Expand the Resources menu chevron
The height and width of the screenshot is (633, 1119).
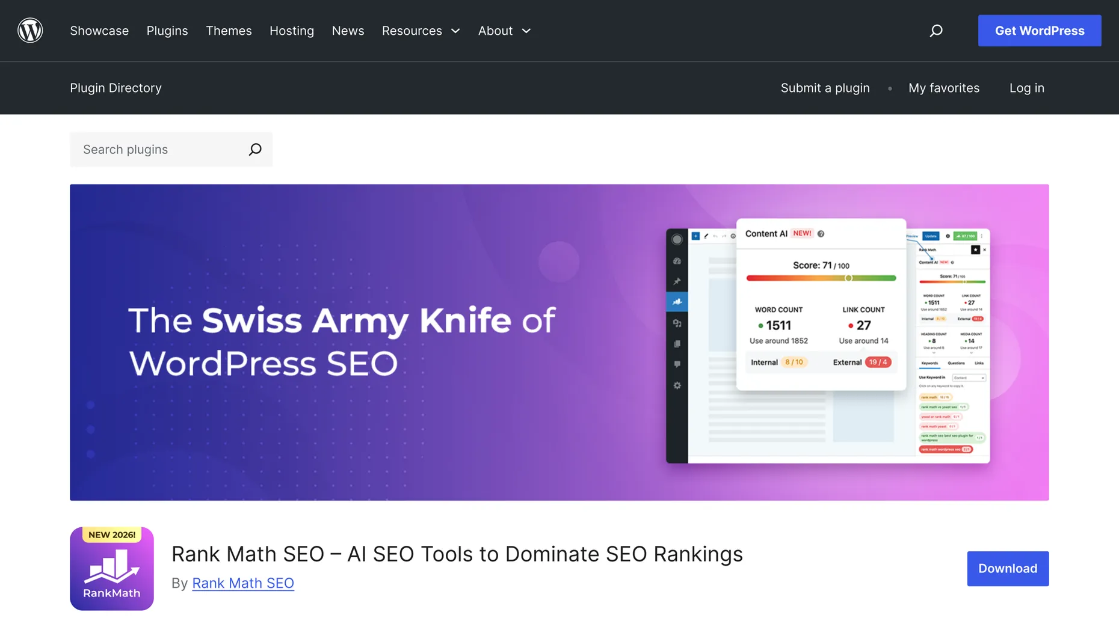pyautogui.click(x=455, y=31)
